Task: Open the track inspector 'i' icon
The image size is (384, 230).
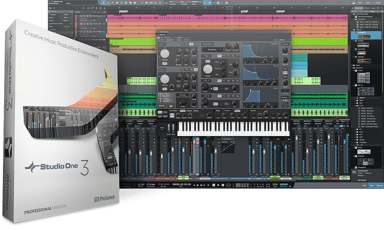Action: 54,8
